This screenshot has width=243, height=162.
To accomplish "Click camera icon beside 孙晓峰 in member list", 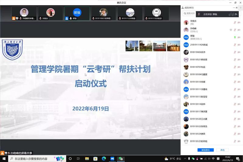I will click(239, 30).
